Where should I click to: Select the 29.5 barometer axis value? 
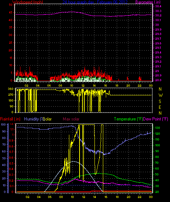click(158, 48)
